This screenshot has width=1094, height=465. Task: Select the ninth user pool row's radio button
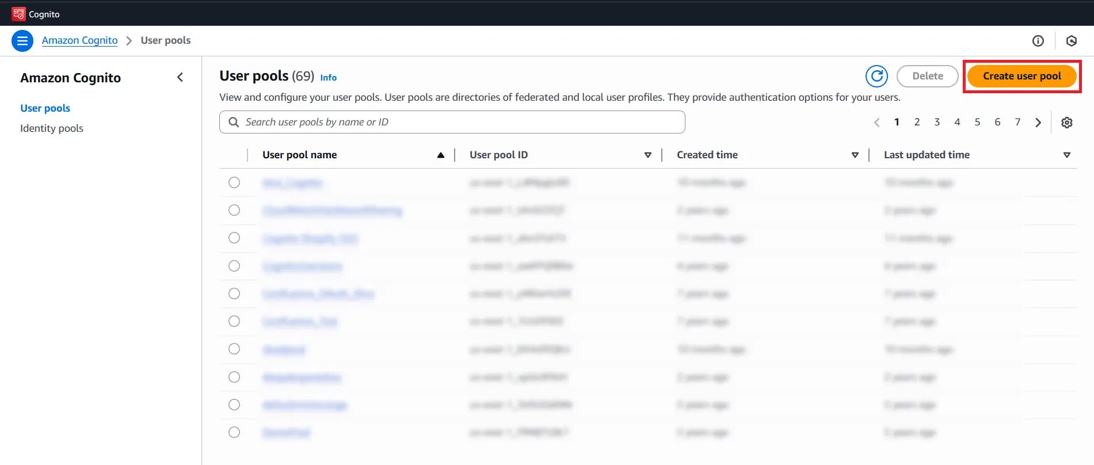point(234,405)
